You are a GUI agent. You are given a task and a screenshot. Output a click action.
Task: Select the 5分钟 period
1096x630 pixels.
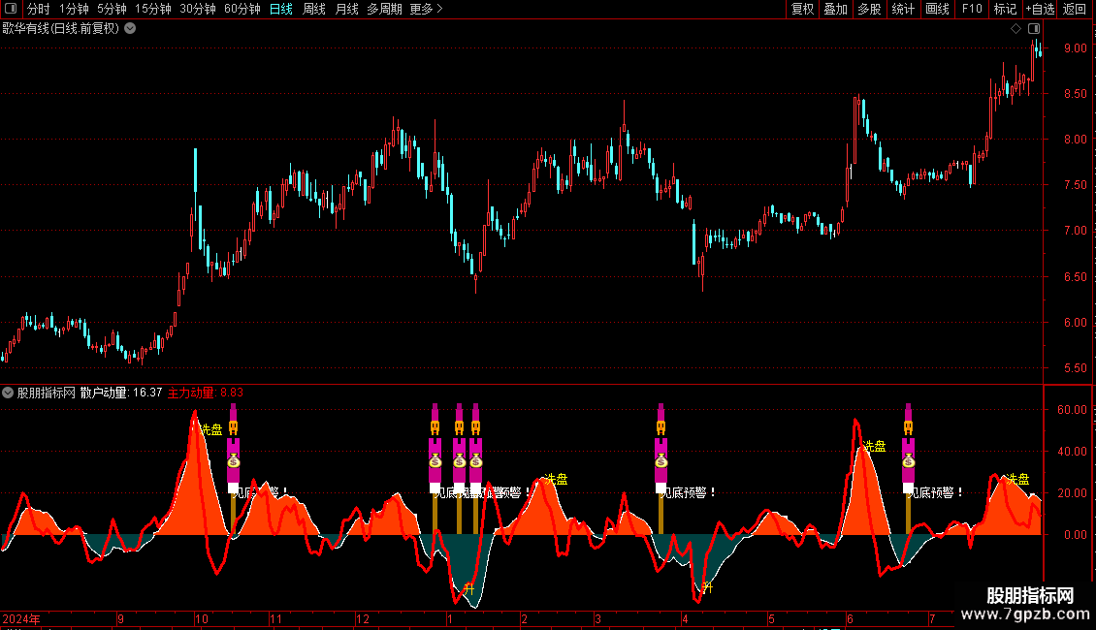[x=112, y=9]
